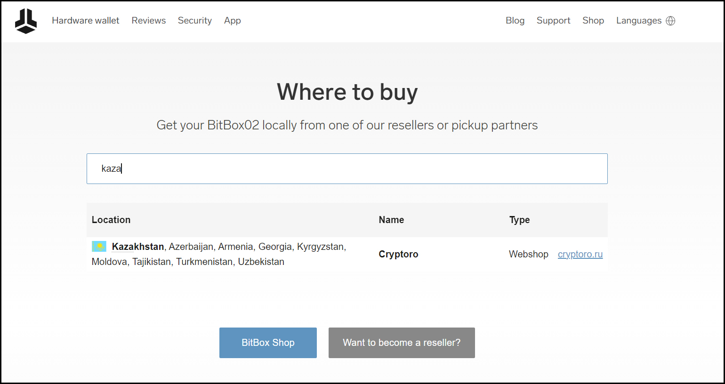Screen dimensions: 725x384
Task: Open the Hardware wallet menu
Action: [85, 21]
